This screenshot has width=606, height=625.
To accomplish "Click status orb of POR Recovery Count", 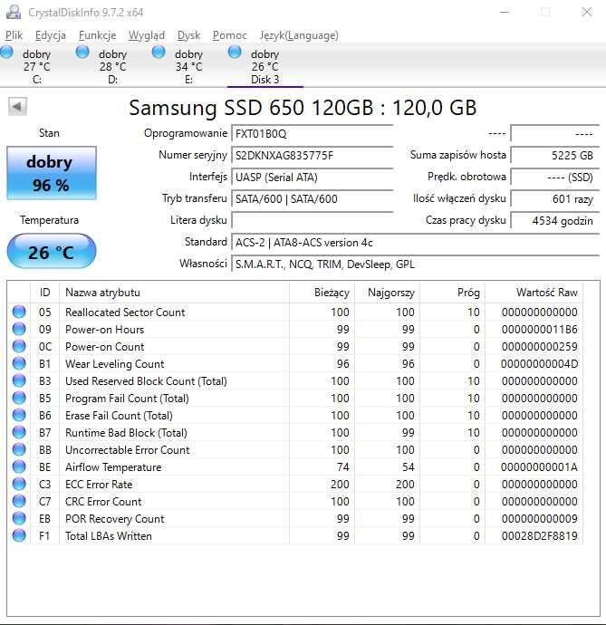I will pos(19,518).
